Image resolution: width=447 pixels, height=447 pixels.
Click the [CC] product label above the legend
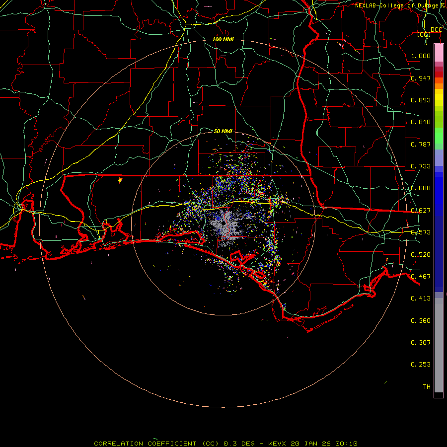pyautogui.click(x=424, y=34)
